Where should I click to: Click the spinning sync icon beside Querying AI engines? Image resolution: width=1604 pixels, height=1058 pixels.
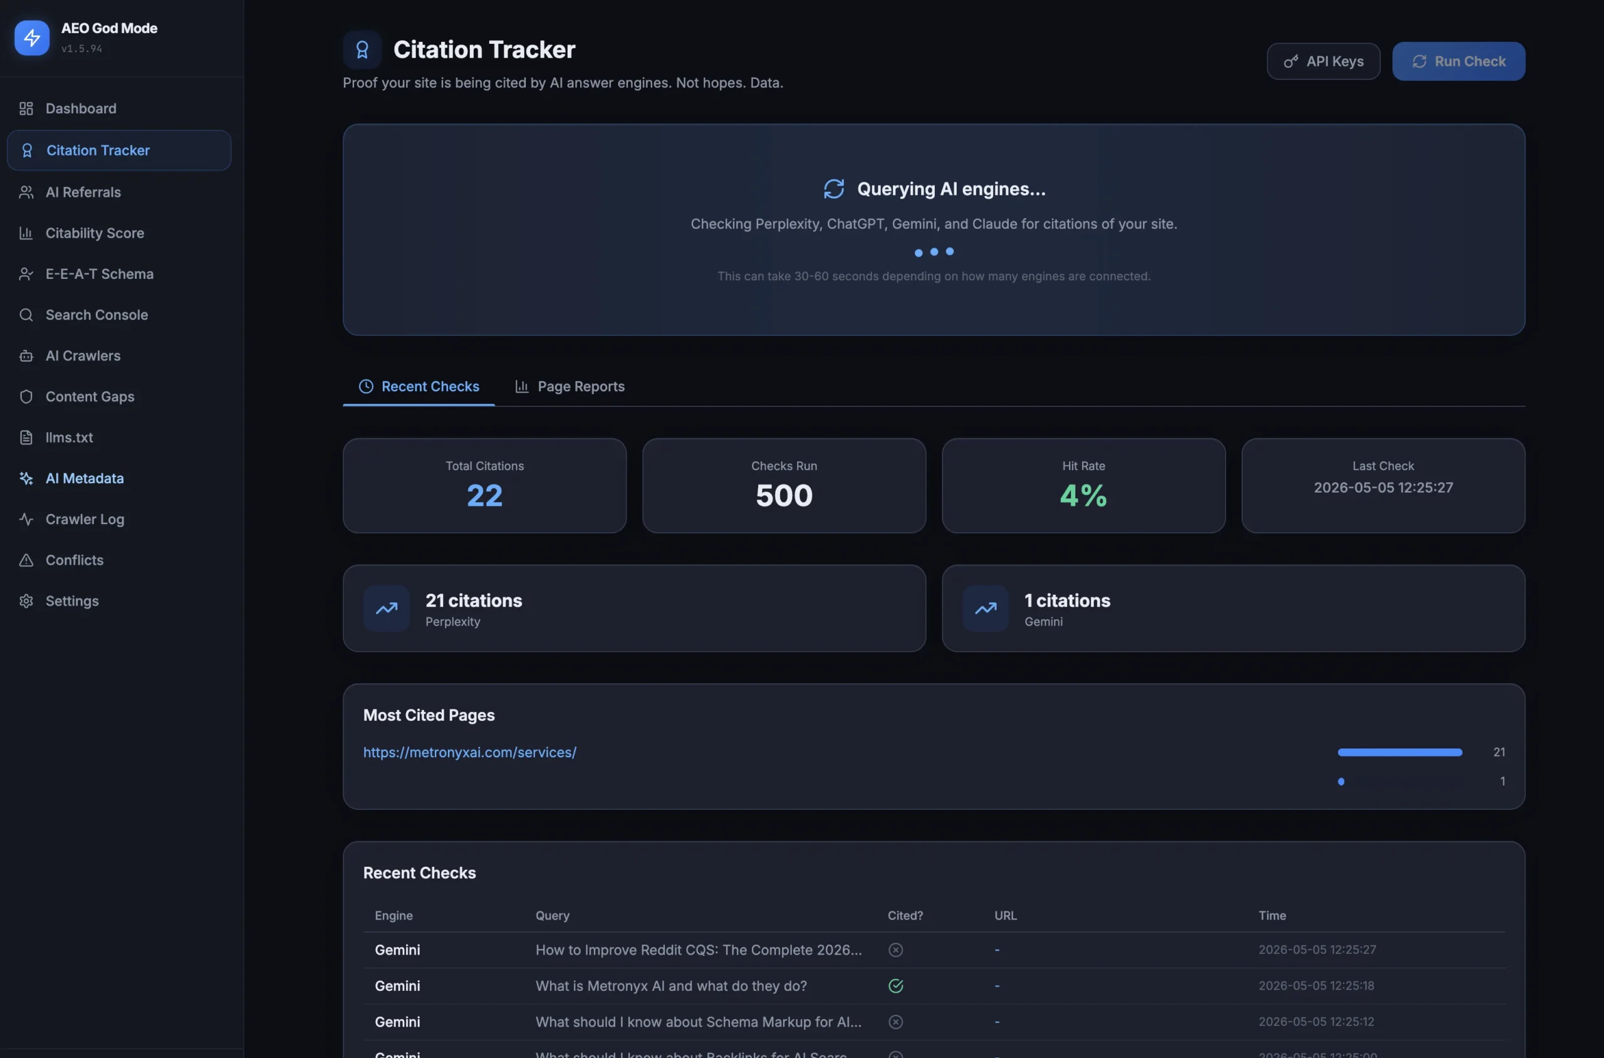tap(834, 189)
